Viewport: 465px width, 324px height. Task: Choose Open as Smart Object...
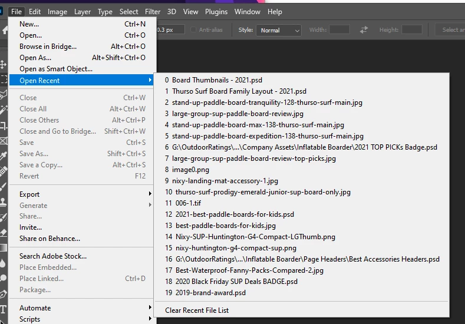(x=83, y=69)
